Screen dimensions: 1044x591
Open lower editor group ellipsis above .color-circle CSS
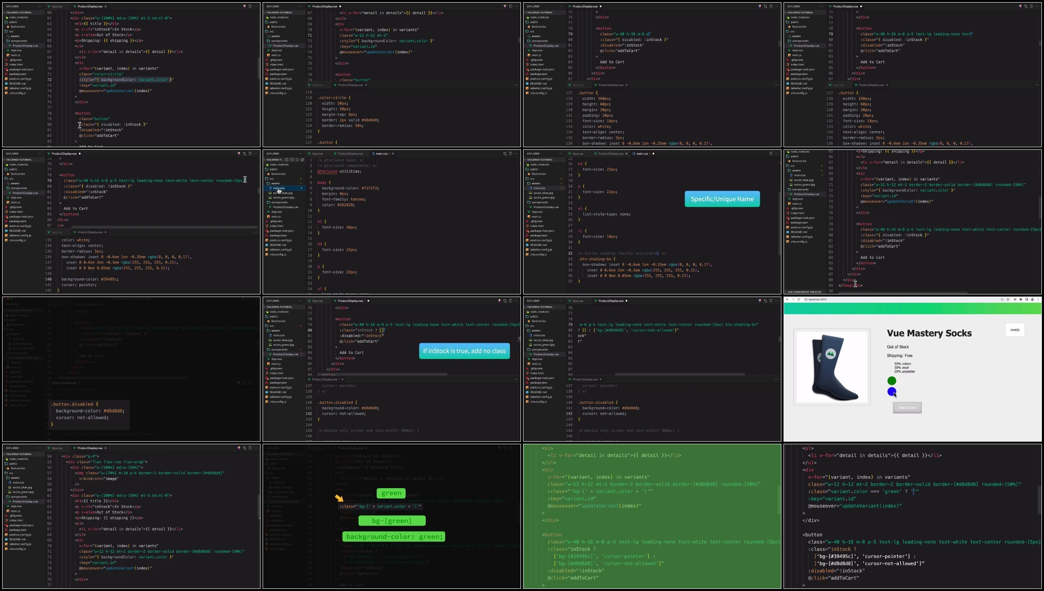point(516,85)
